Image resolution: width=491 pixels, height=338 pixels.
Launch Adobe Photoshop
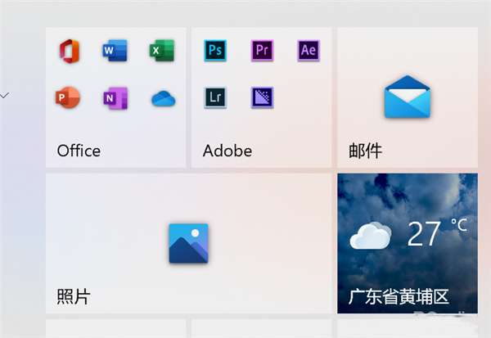[215, 51]
